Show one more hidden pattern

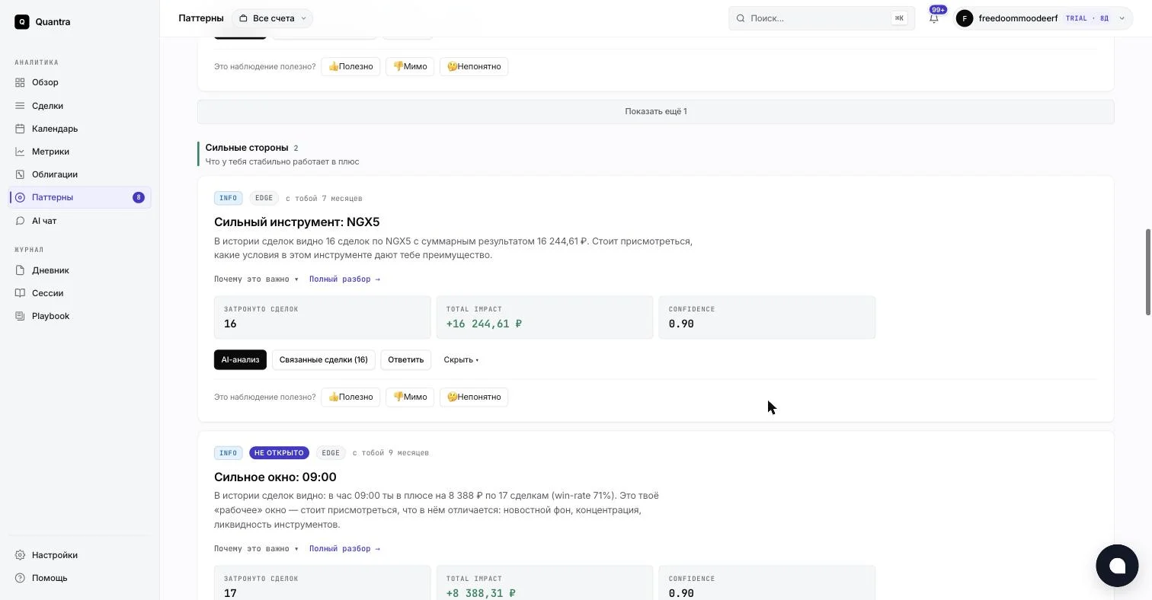[x=656, y=111]
